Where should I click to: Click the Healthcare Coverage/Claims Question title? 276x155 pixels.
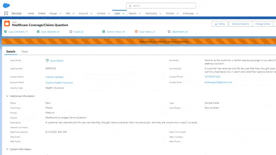[40, 25]
